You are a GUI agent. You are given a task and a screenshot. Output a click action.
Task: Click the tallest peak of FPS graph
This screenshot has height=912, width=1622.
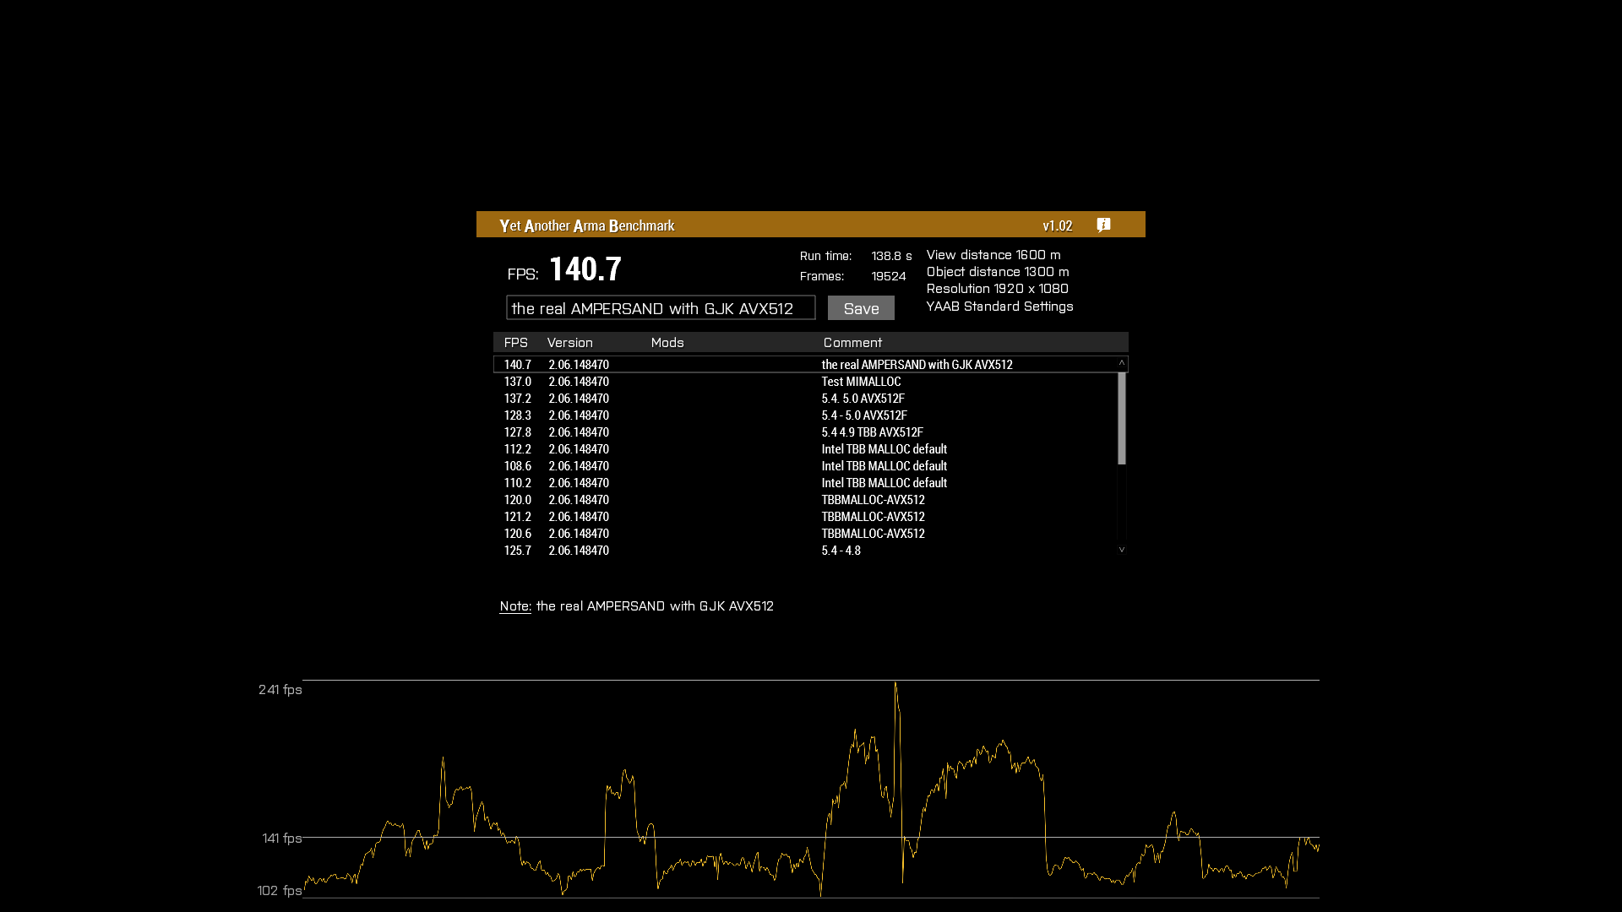point(895,684)
